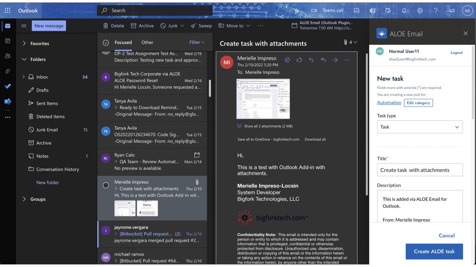The height and width of the screenshot is (267, 476).
Task: Collapse the Folders section
Action: (x=24, y=59)
